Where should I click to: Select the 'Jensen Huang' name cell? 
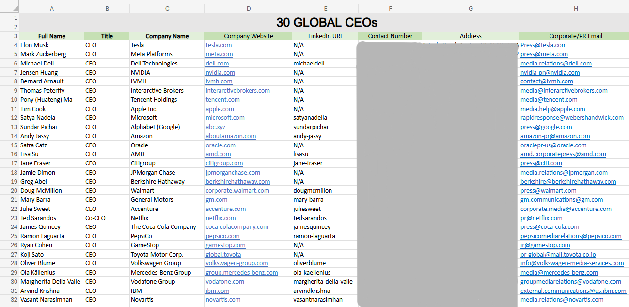tap(52, 72)
